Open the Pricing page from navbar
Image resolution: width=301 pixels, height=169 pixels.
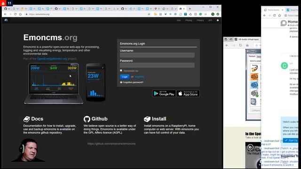(189, 20)
